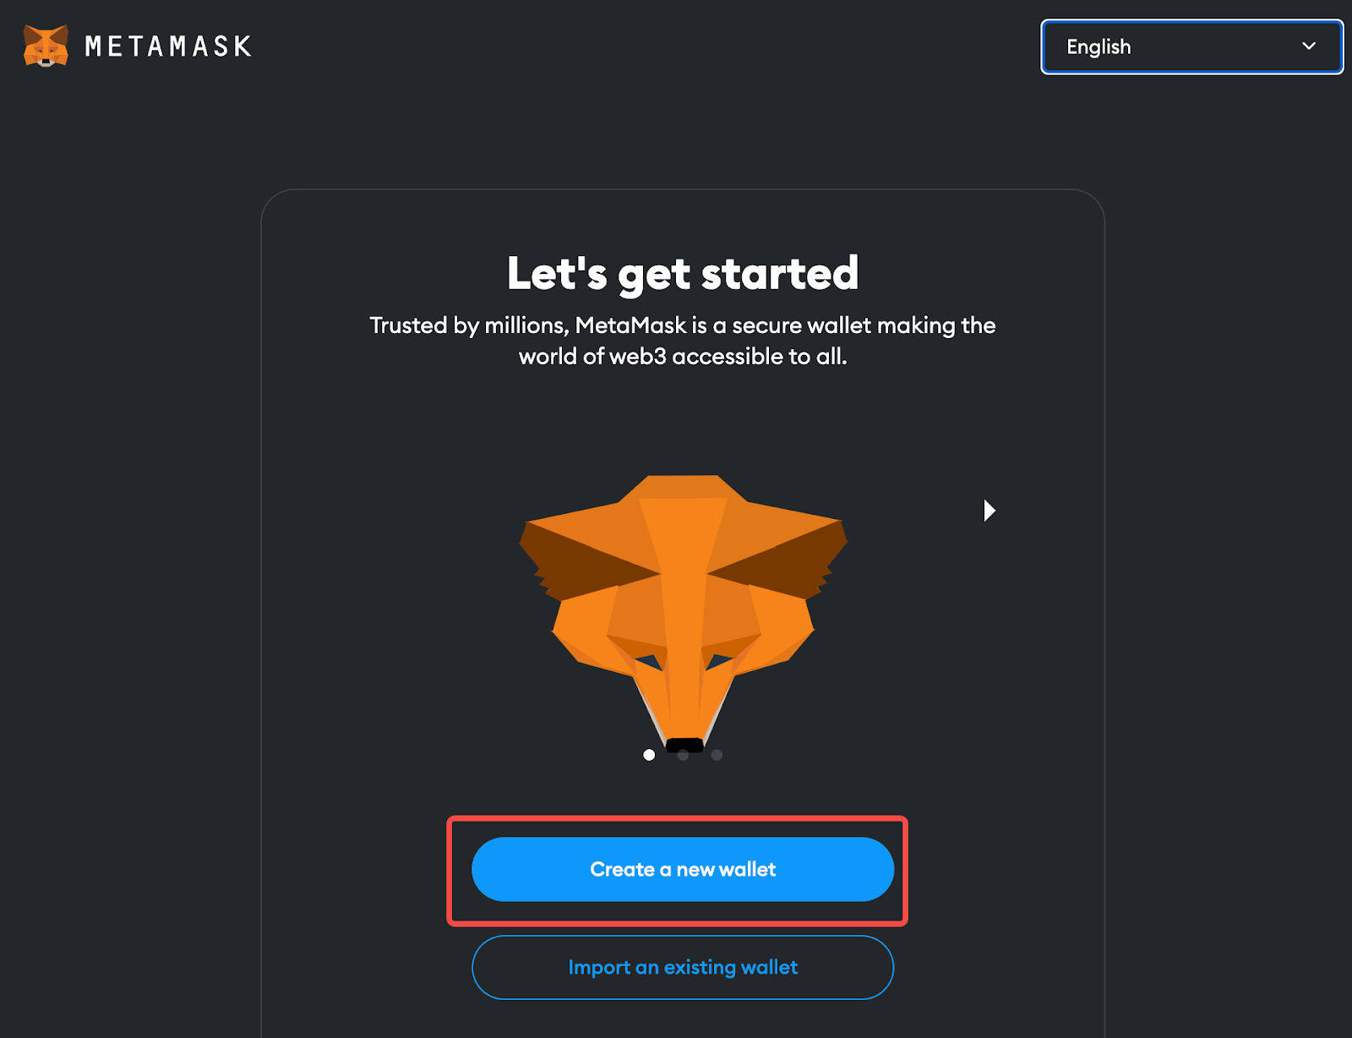Import an existing wallet
The image size is (1352, 1038).
point(683,967)
